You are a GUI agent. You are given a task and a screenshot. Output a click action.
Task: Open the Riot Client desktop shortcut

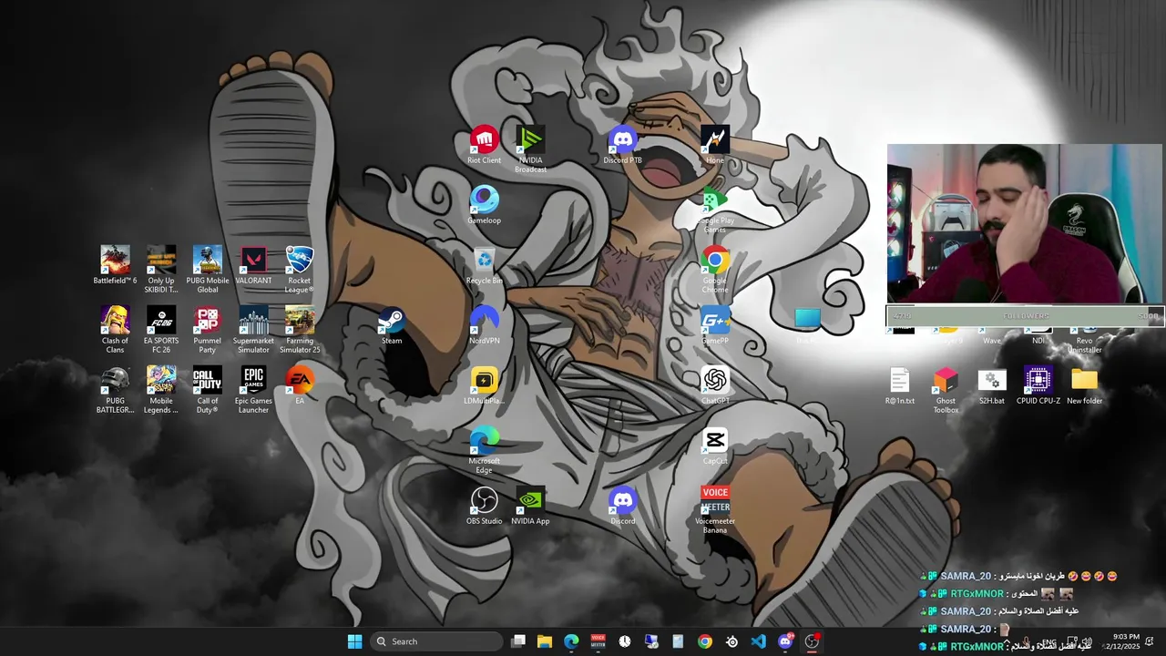484,146
